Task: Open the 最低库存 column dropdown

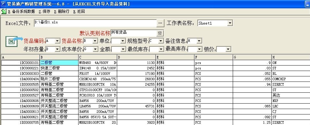Action: 161,49
